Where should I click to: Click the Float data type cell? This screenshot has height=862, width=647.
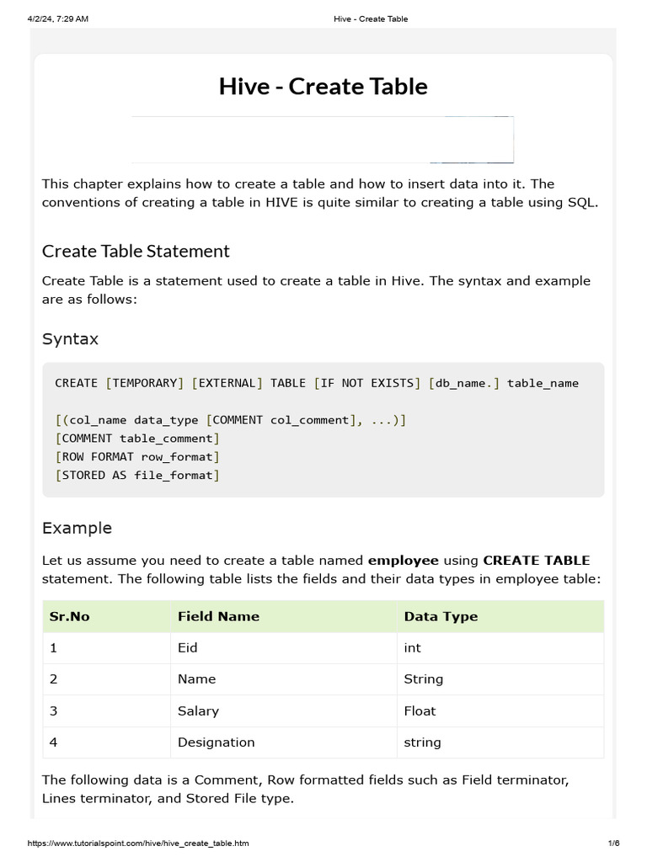click(420, 710)
